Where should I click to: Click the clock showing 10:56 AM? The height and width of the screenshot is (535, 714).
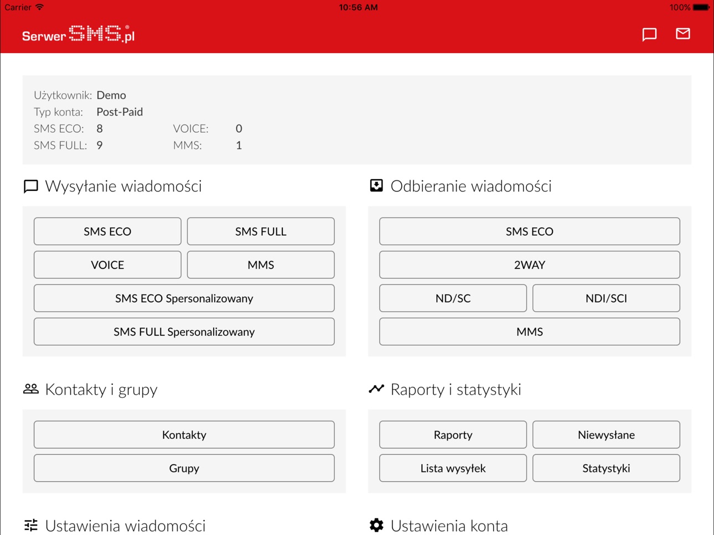tap(358, 7)
